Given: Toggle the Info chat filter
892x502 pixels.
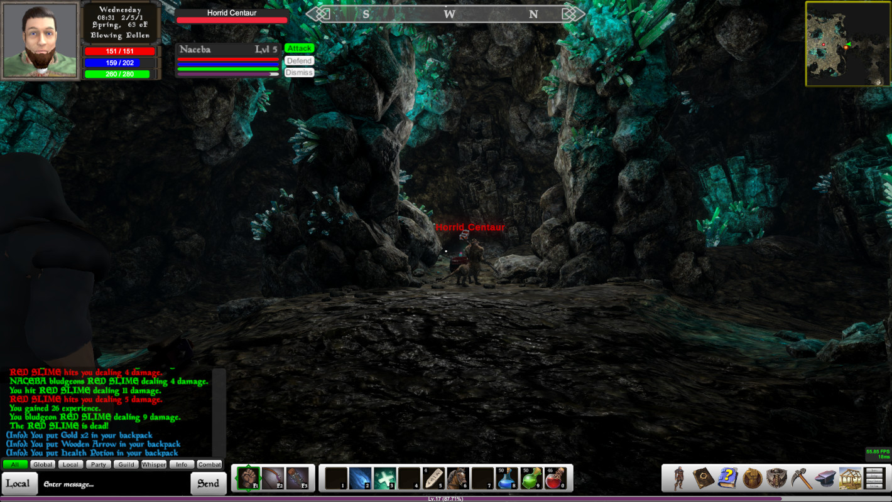Looking at the screenshot, I should [182, 464].
